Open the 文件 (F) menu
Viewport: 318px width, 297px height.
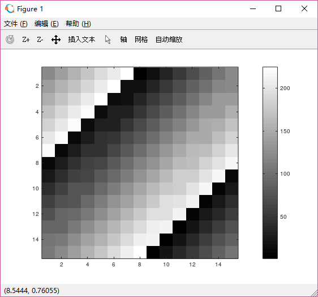[16, 24]
